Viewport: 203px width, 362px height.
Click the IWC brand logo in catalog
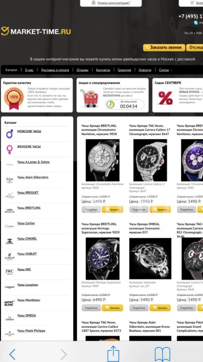coord(9,272)
